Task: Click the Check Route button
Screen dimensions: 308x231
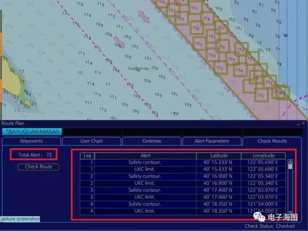Action: tap(38, 167)
